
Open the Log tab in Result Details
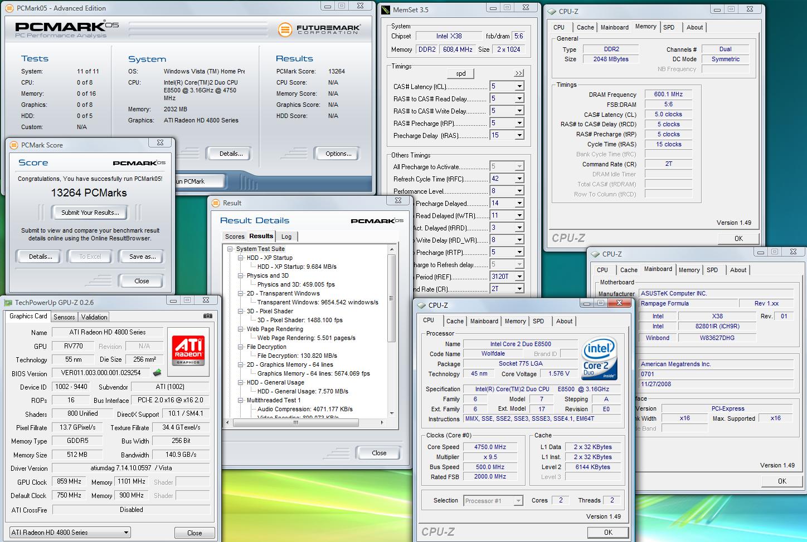[286, 236]
